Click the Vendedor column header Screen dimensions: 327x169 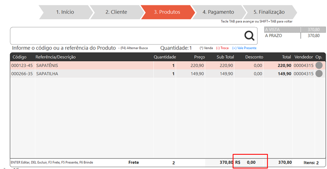[x=303, y=57]
